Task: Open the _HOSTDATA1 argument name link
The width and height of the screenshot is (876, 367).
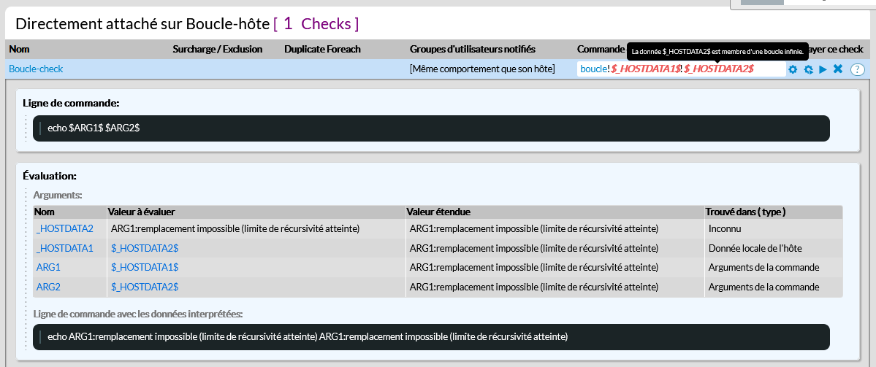Action: click(65, 248)
